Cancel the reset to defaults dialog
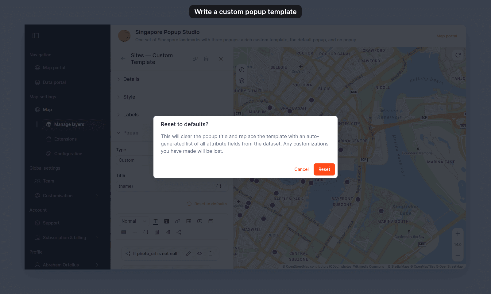The image size is (491, 294). tap(301, 169)
